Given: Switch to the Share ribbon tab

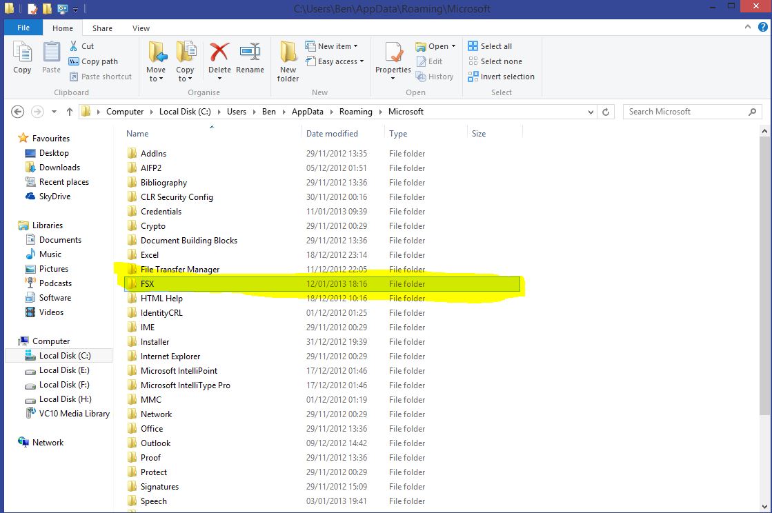Looking at the screenshot, I should [x=102, y=28].
